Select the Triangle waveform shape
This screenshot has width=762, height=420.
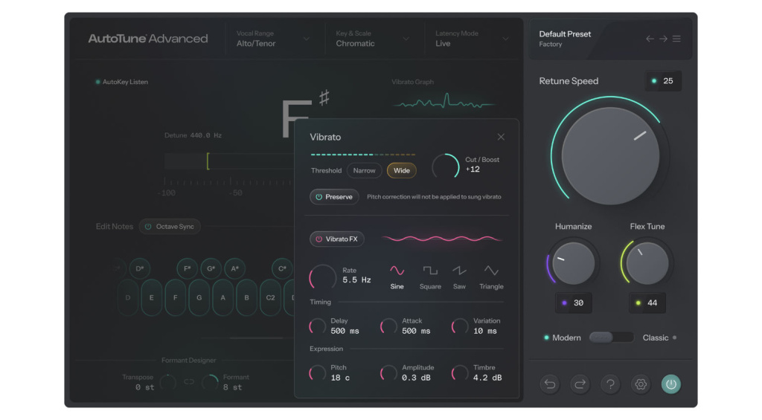click(x=491, y=277)
